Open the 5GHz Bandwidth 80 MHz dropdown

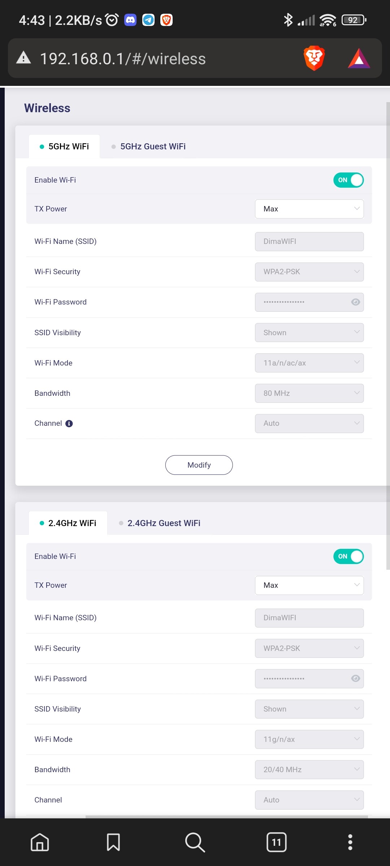pyautogui.click(x=309, y=393)
